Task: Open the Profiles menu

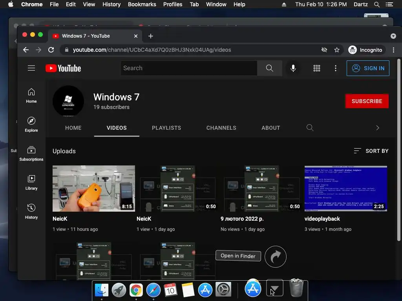Action: (x=173, y=4)
